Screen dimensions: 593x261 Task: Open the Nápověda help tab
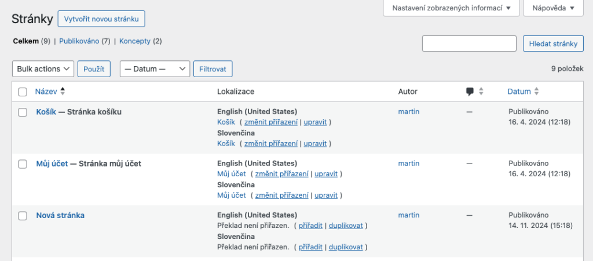pyautogui.click(x=553, y=8)
